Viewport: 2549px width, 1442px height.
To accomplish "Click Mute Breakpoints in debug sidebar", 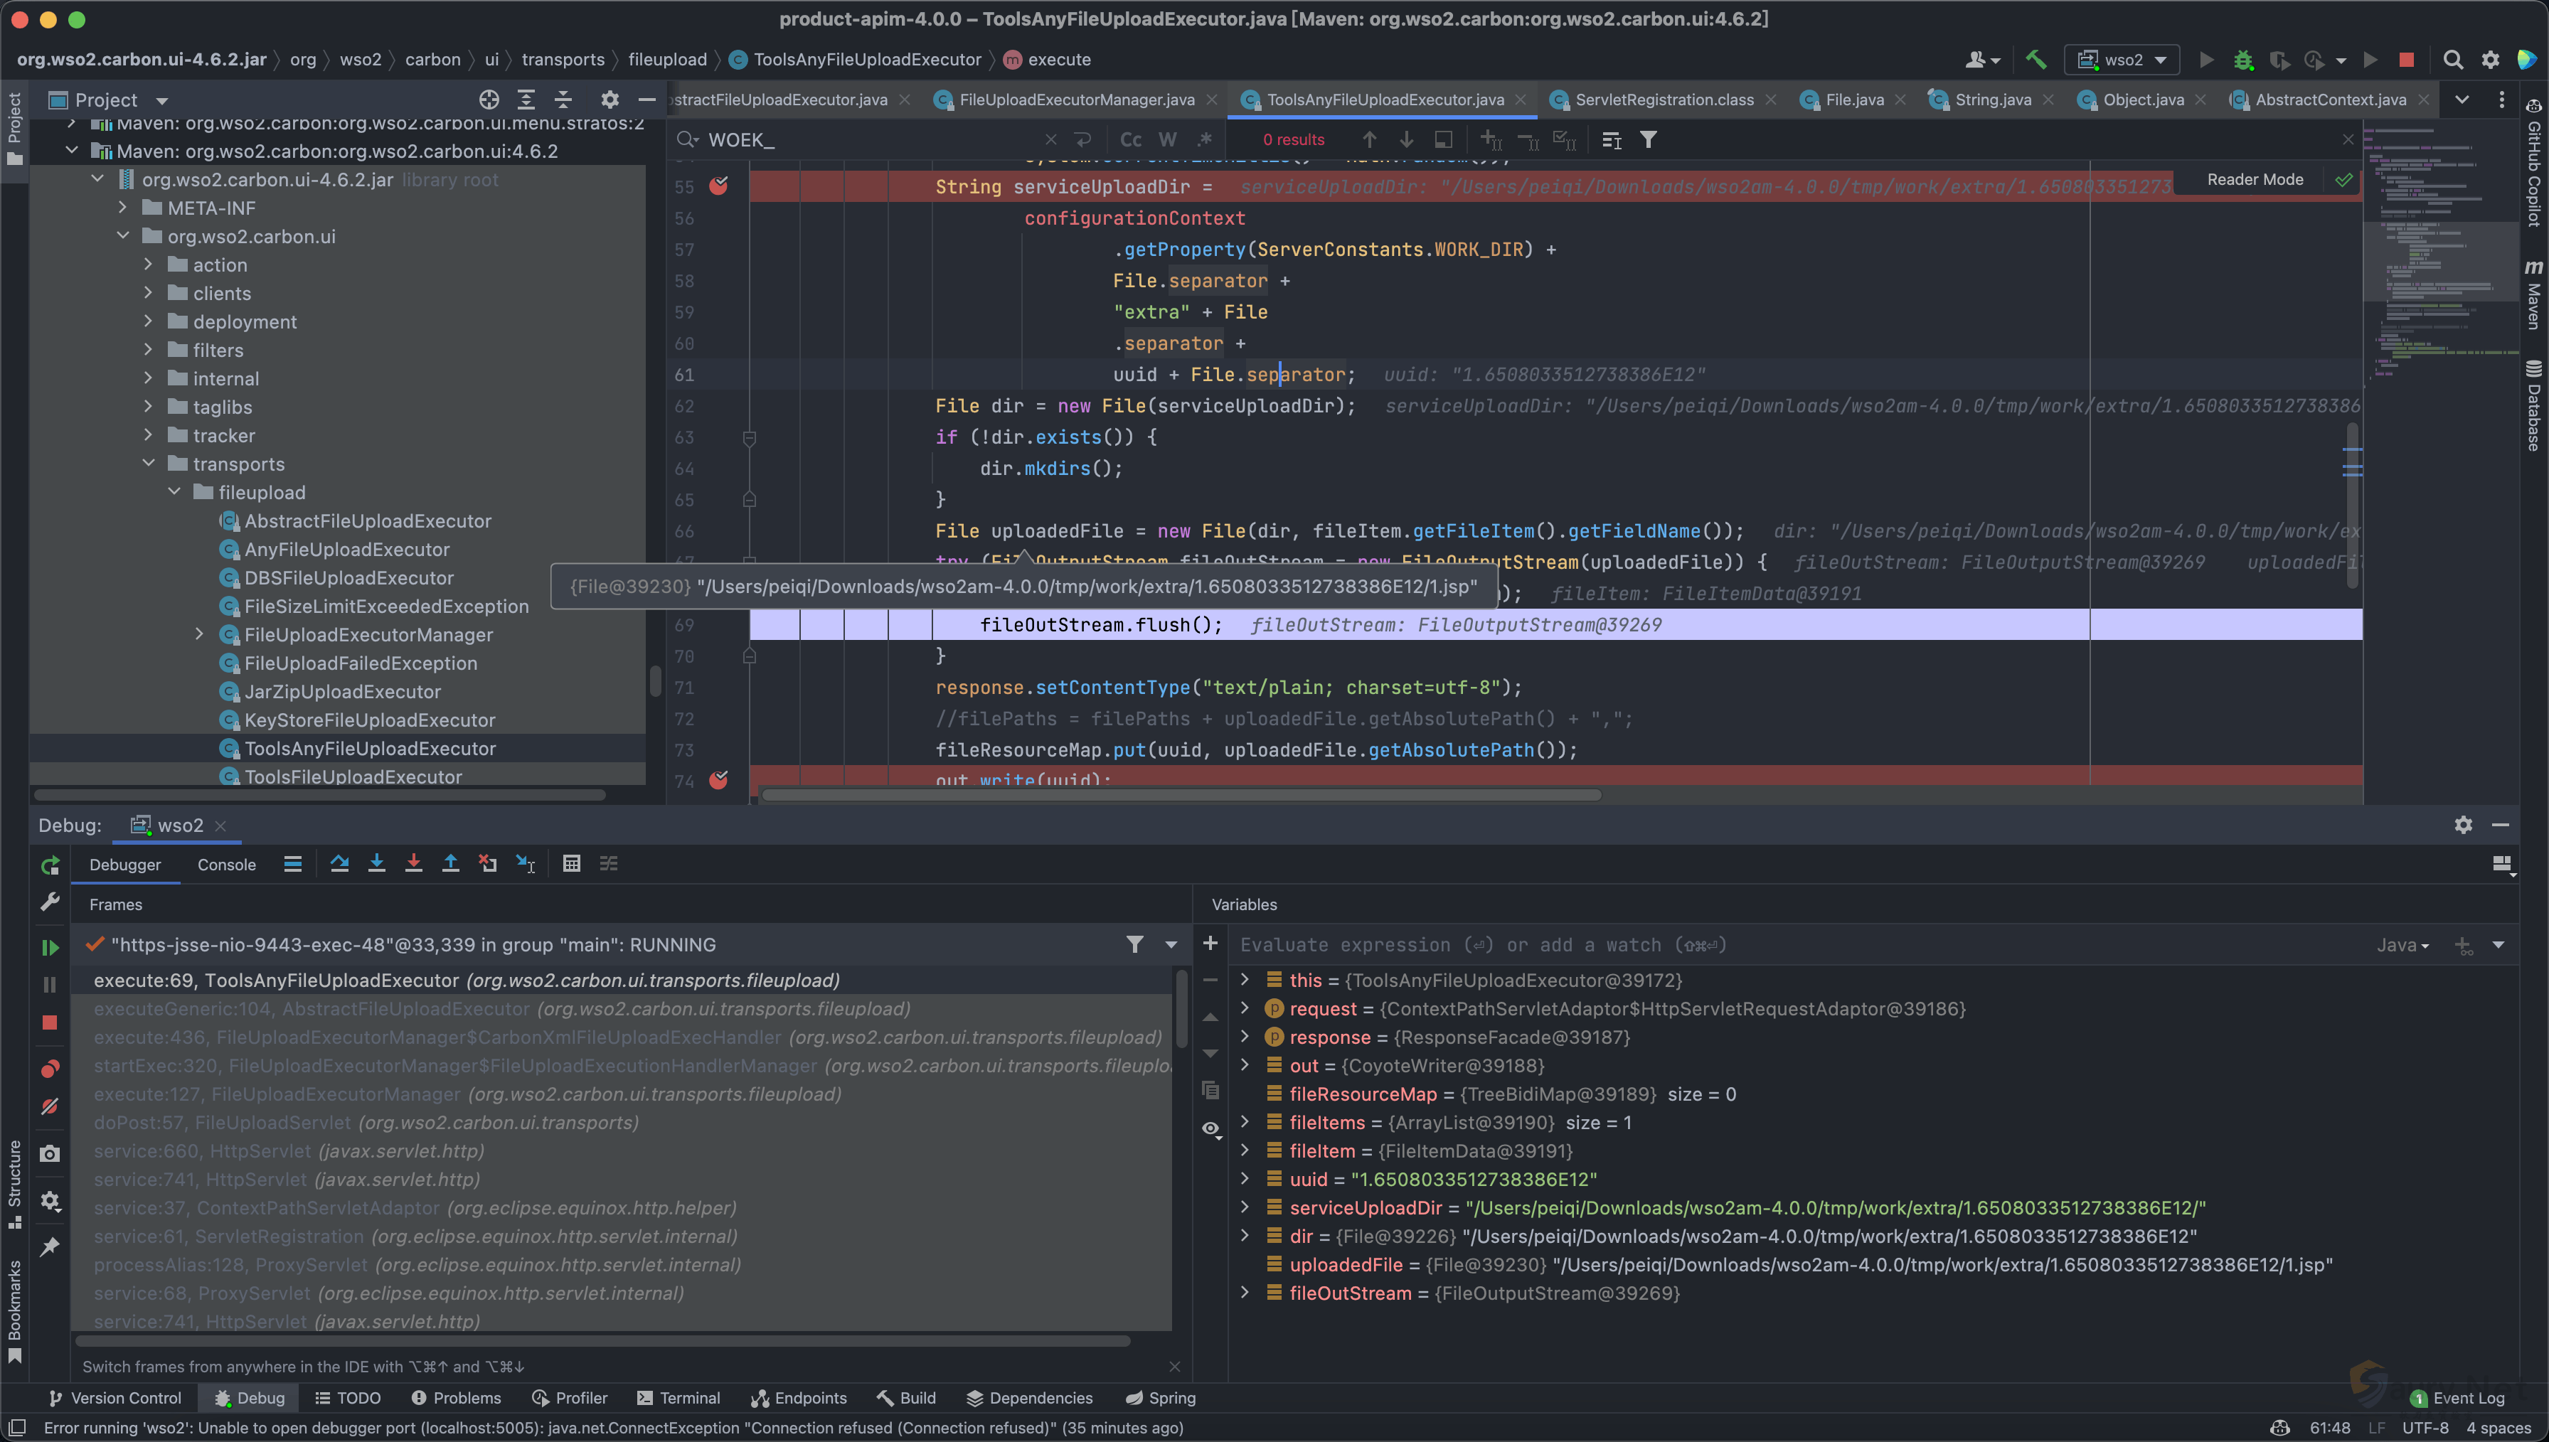I will 50,1106.
